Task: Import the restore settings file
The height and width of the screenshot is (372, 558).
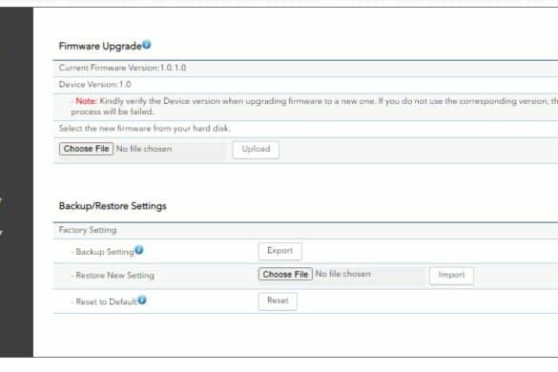Action: click(x=451, y=275)
